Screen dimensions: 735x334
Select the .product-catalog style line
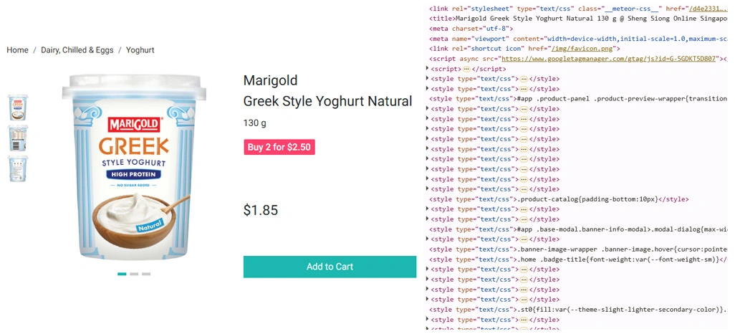click(x=559, y=199)
